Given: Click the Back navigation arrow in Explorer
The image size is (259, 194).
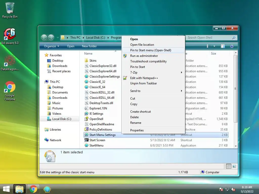Looking at the screenshot, I should click(x=44, y=38).
